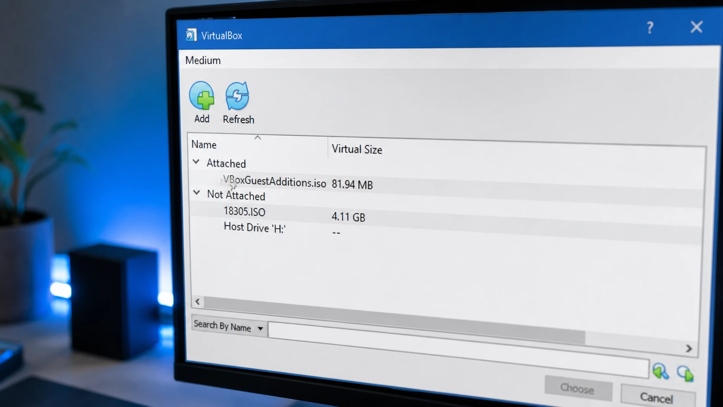Click the Cancel button

(657, 397)
